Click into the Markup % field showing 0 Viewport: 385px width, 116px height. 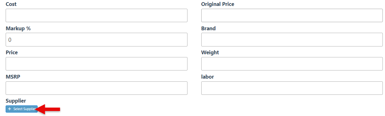[x=97, y=40]
